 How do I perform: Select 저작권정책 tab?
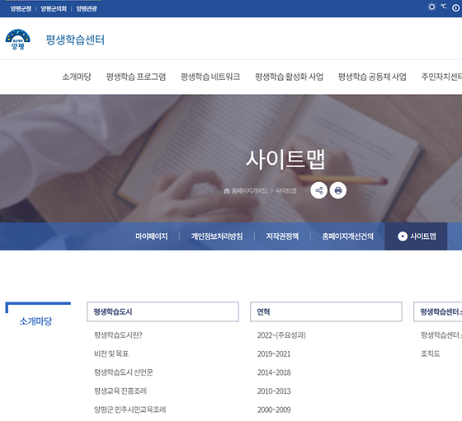[x=282, y=236]
